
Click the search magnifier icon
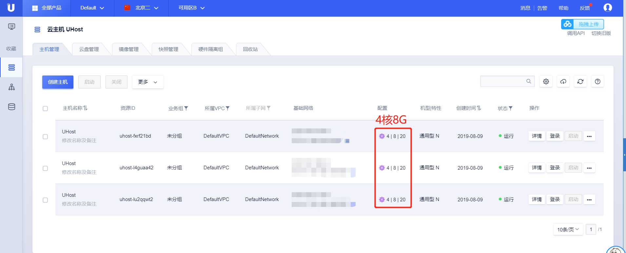(x=529, y=81)
